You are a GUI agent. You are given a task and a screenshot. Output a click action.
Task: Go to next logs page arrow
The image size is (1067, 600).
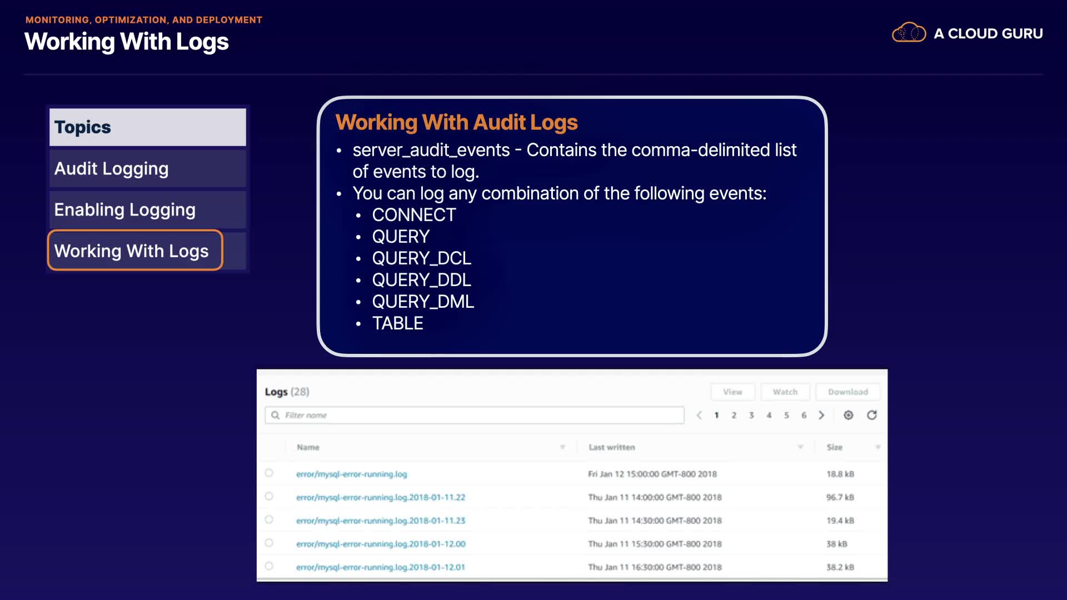pos(821,415)
